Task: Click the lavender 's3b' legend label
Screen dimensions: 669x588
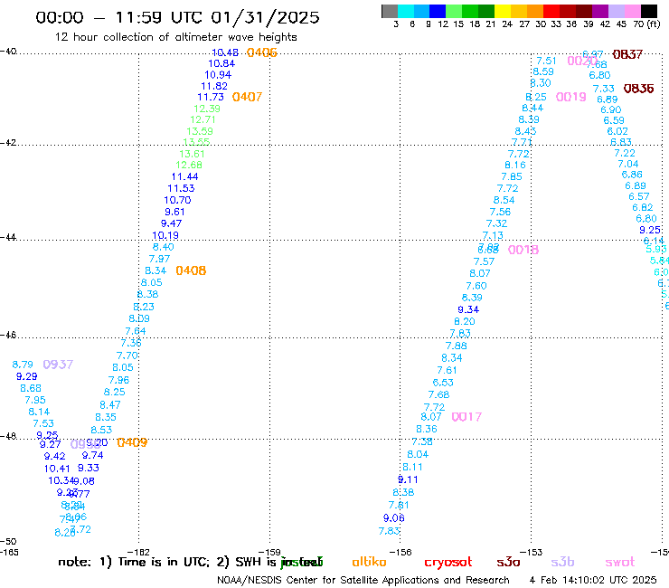Action: pos(562,562)
